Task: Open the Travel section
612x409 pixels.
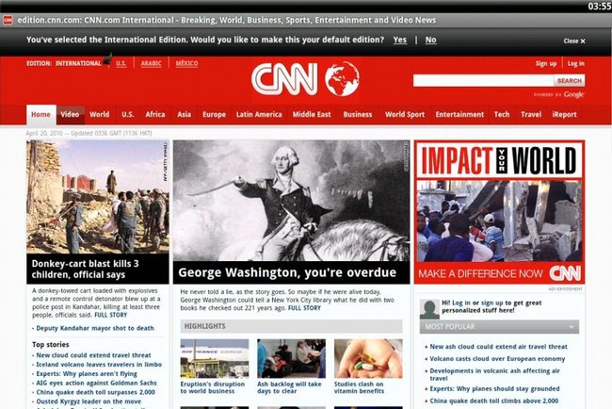Action: pyautogui.click(x=531, y=114)
